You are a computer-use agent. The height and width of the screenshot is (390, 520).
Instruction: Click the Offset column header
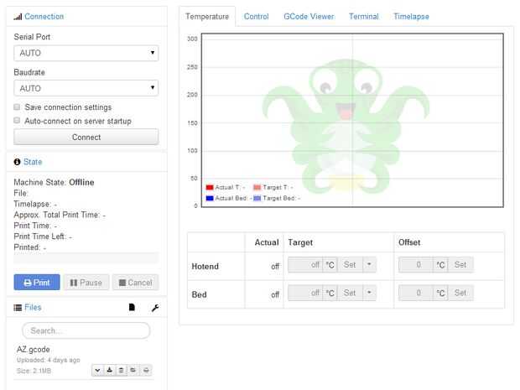(409, 242)
